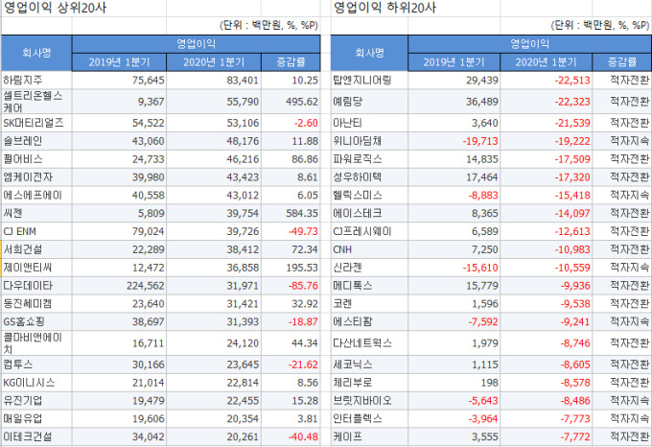Click the '신라젠' company cell

coord(369,268)
